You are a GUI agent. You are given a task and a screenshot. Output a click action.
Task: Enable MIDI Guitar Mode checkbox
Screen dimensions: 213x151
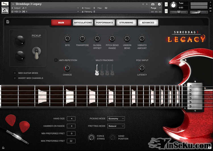coord(15,73)
